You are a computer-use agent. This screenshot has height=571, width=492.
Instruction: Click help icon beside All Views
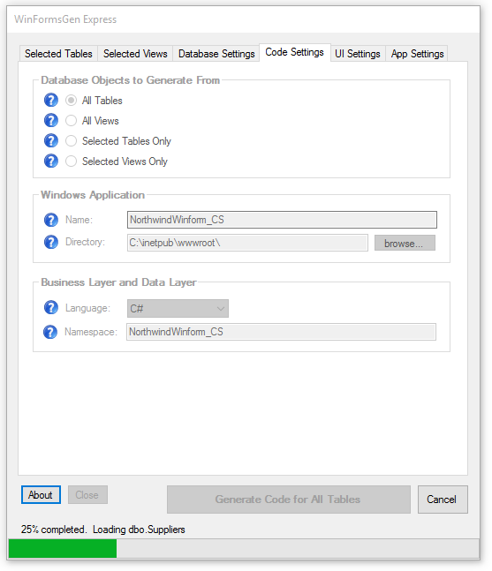(51, 120)
